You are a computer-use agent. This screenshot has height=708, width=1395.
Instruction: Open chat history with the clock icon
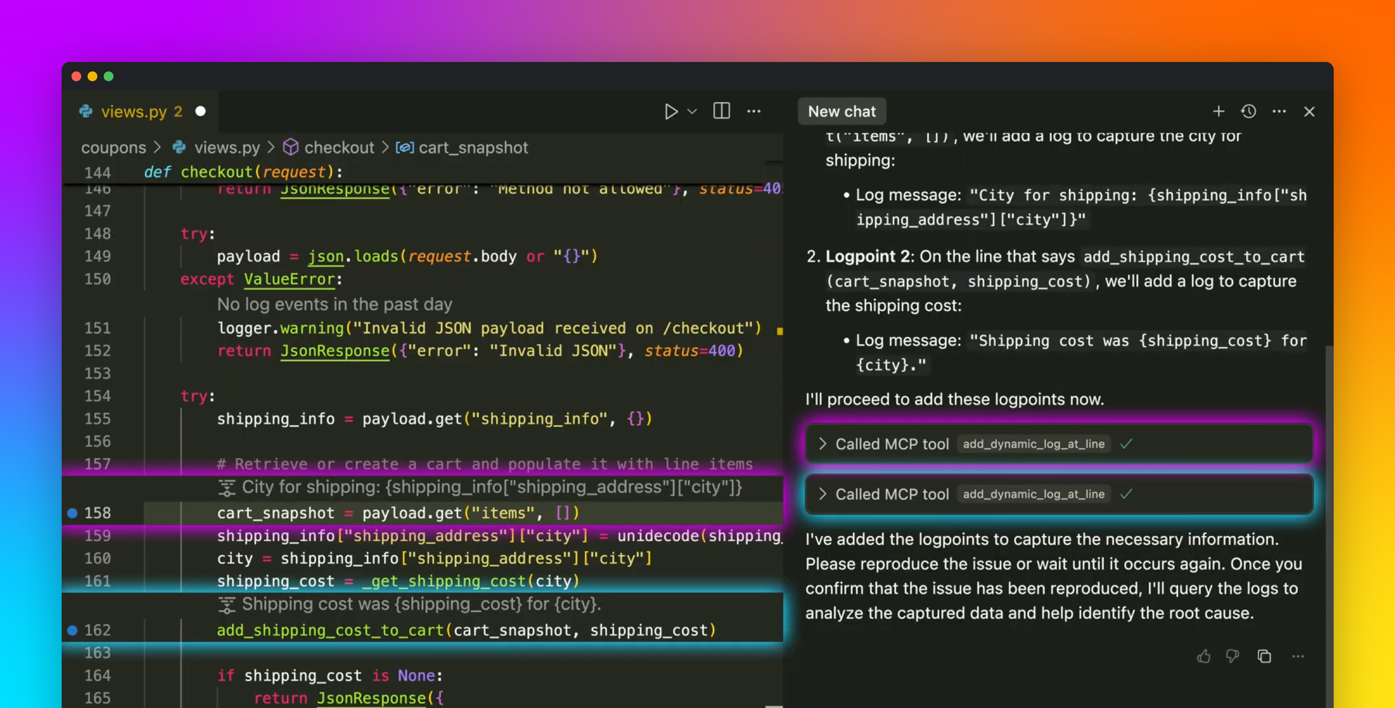click(x=1249, y=112)
